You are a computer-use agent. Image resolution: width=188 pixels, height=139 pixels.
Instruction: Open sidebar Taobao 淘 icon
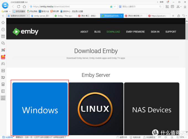click(x=3, y=50)
